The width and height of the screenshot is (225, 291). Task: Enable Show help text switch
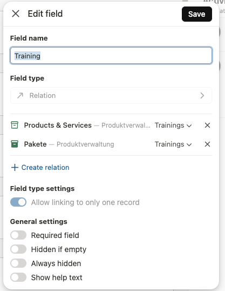point(18,277)
